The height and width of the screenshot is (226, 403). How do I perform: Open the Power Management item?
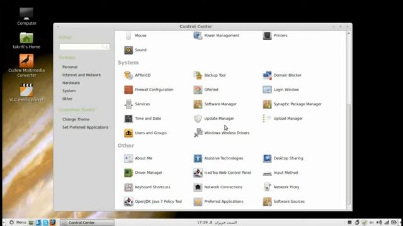point(217,36)
